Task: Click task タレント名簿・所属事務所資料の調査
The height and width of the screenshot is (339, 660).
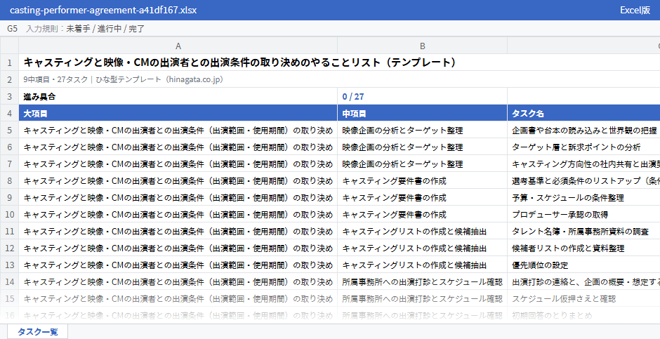Action: [x=580, y=232]
